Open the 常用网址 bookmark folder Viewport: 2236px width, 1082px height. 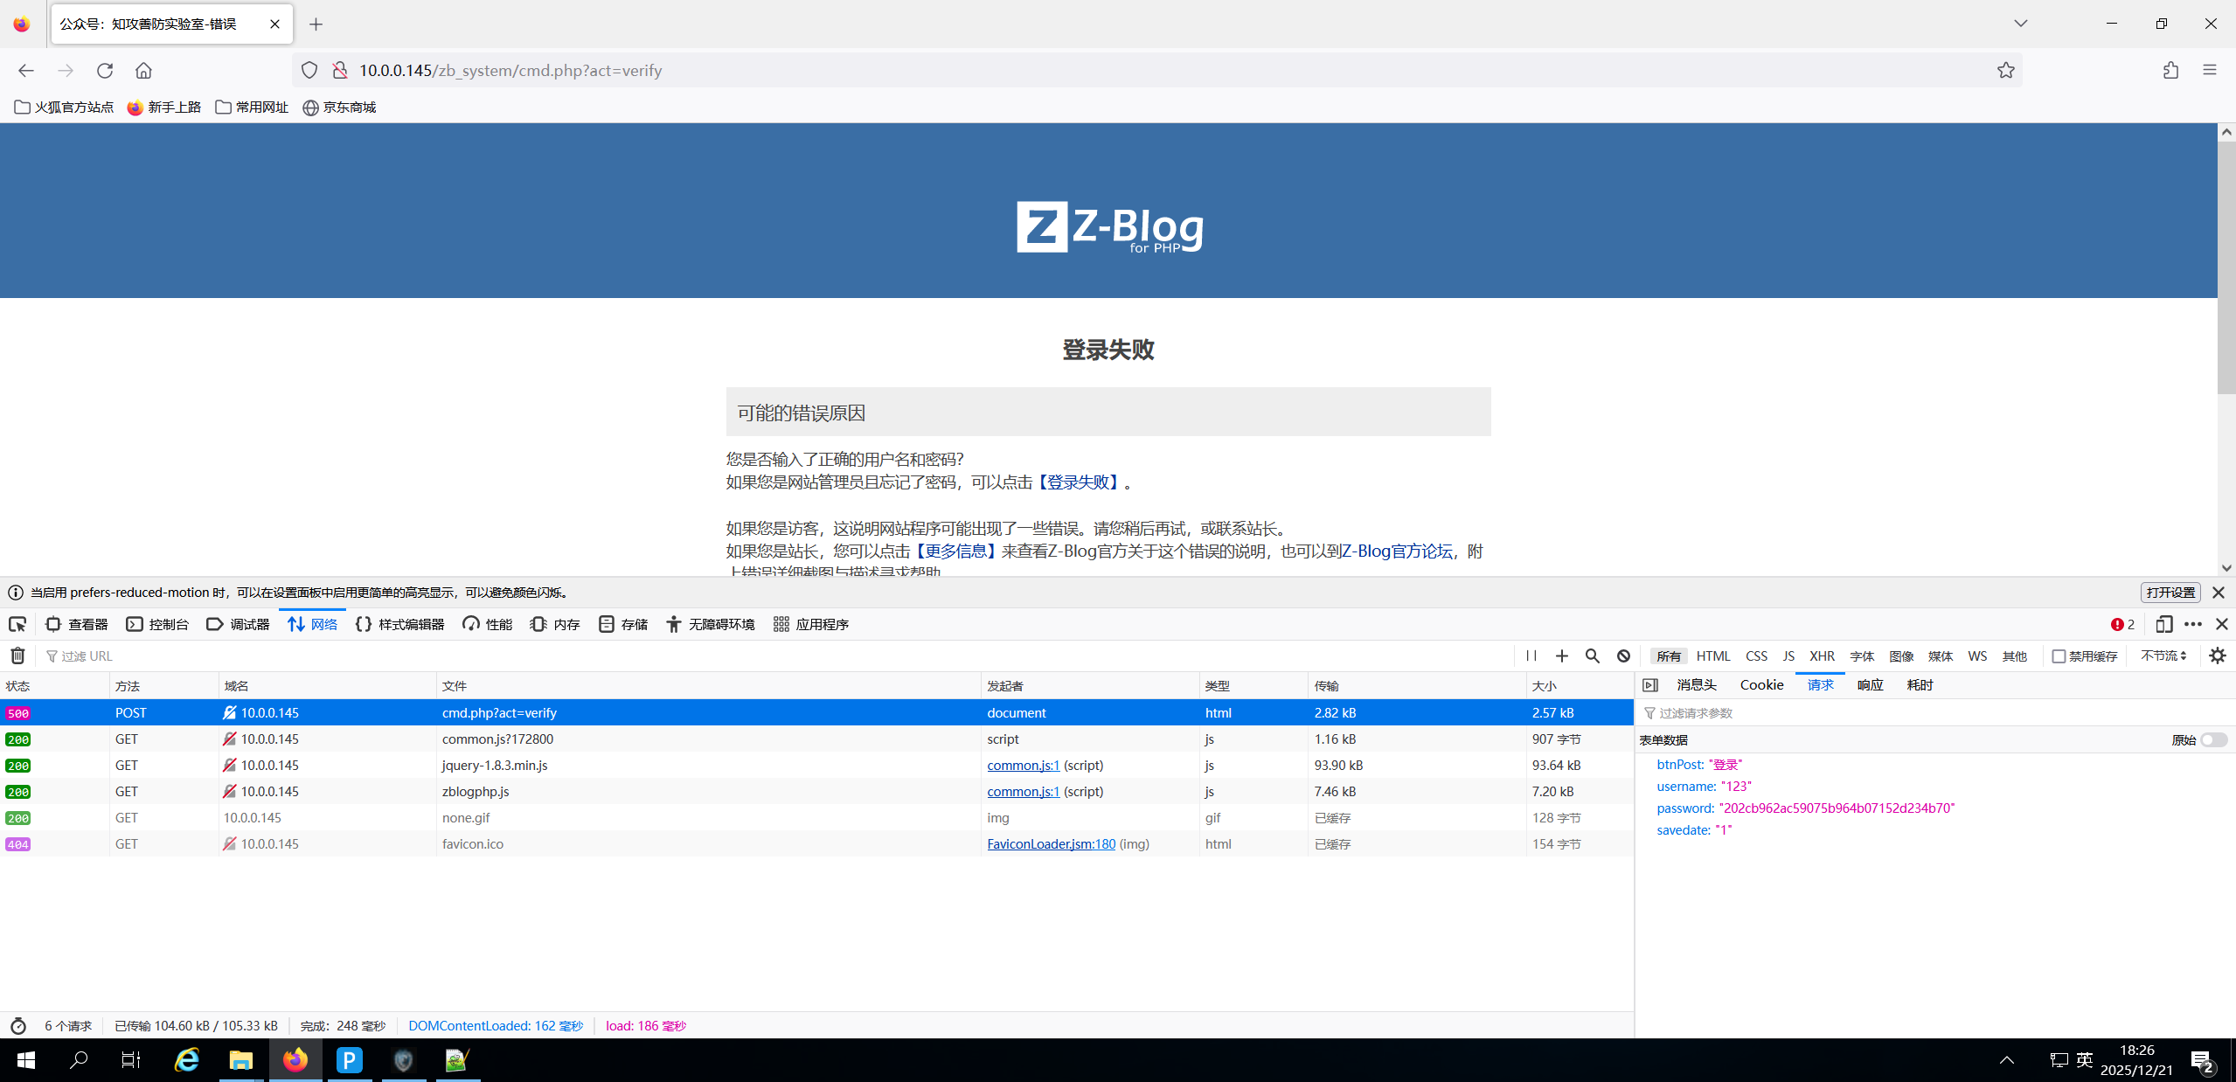(252, 108)
